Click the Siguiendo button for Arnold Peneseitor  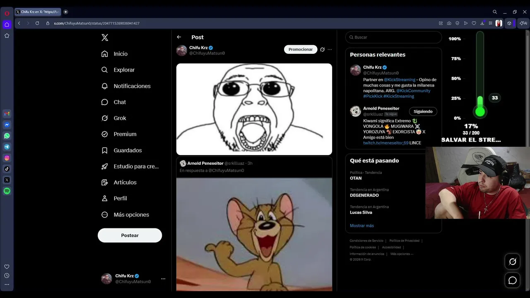click(x=423, y=111)
